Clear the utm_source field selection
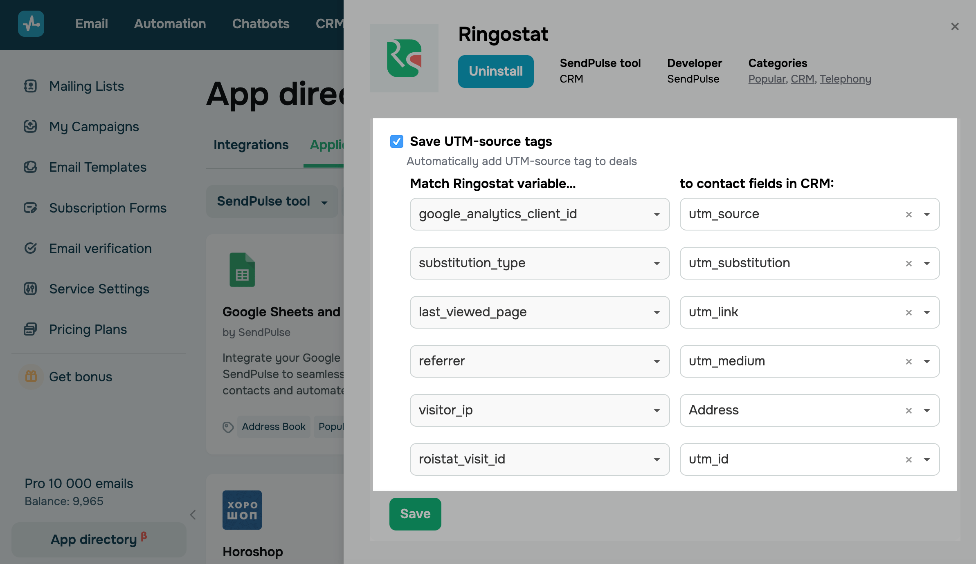The height and width of the screenshot is (564, 976). tap(909, 215)
